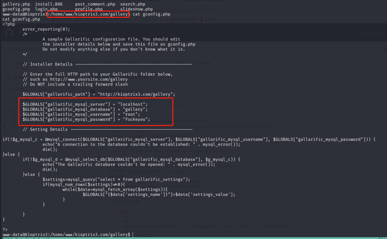Image resolution: width=387 pixels, height=239 pixels.
Task: Open Pricing on the background GitHub page
Action: coord(106,33)
